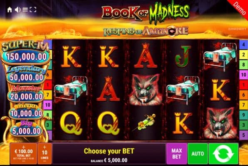
Task: Toggle fullscreen mode
Action: point(33,10)
